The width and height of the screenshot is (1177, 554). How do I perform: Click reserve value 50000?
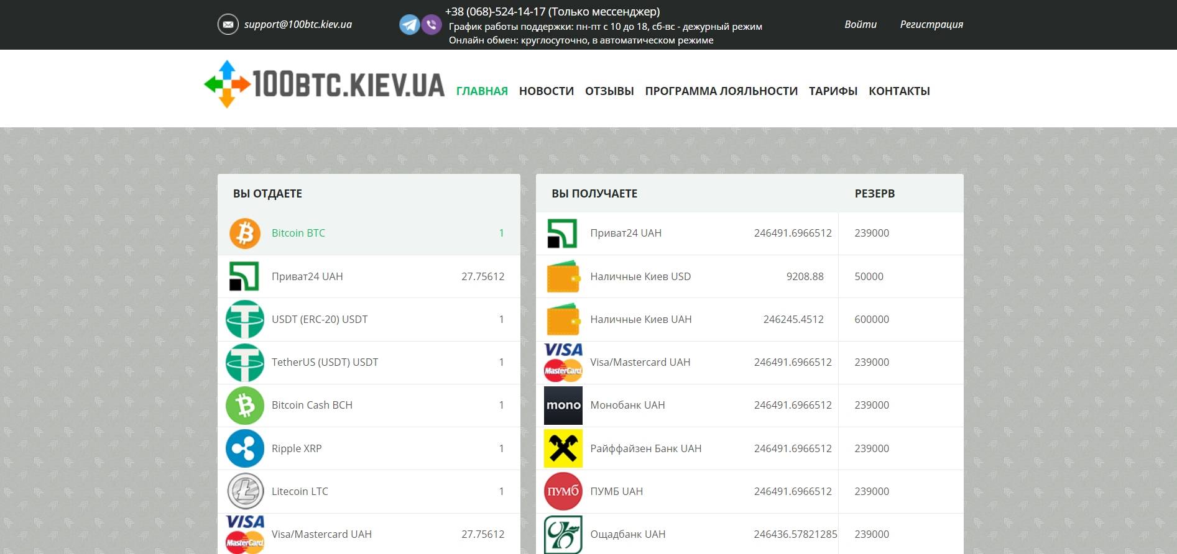click(x=869, y=276)
